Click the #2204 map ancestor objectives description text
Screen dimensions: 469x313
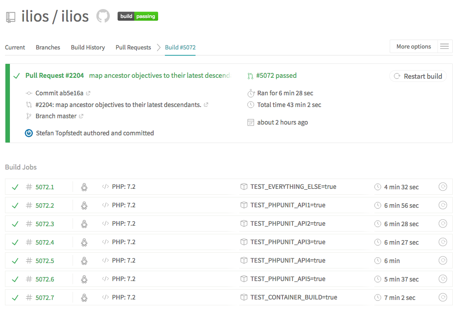pos(118,105)
